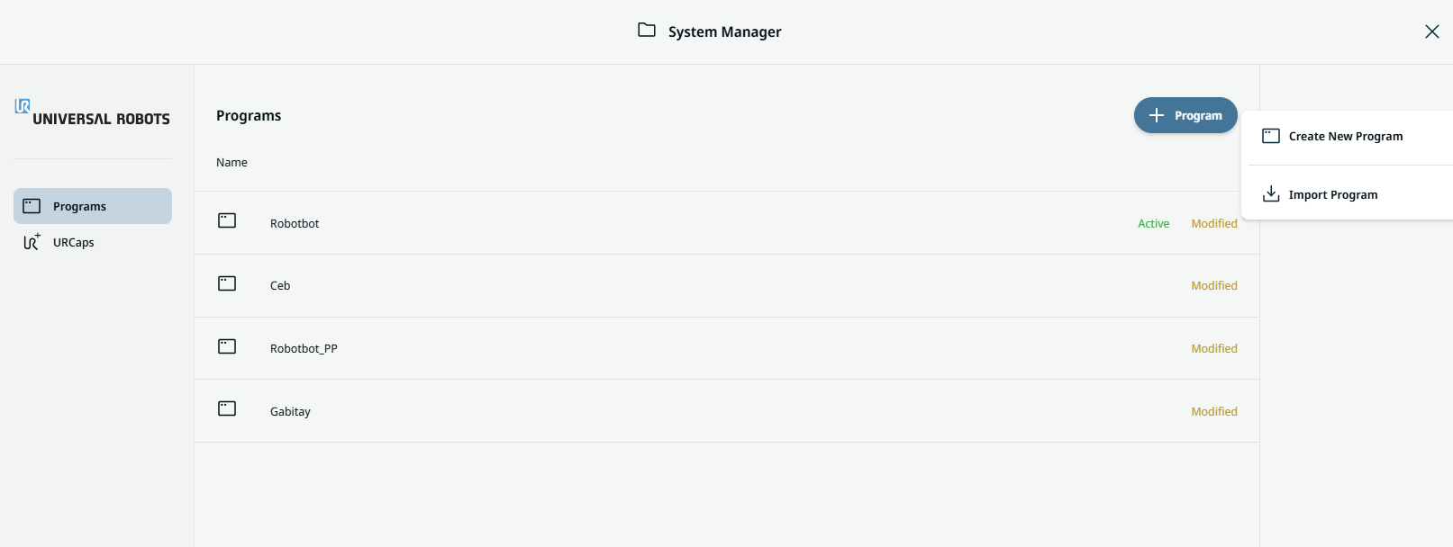Click the Universal Robots logo
This screenshot has width=1453, height=547.
click(92, 113)
